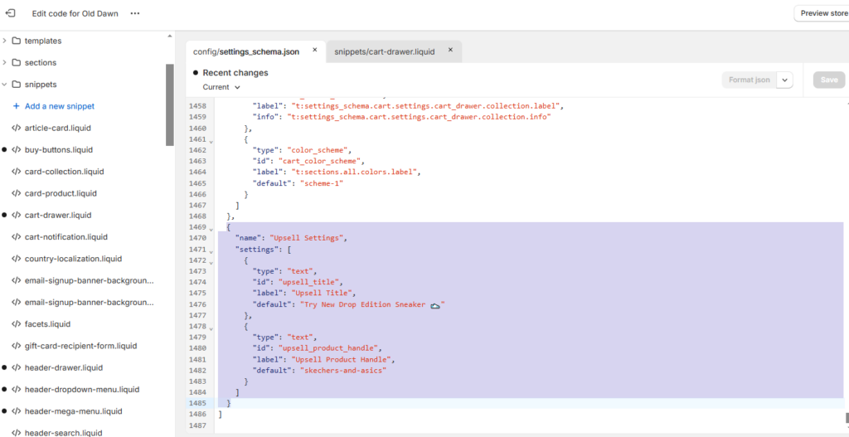
Task: Click the templates folder icon
Action: tap(17, 41)
